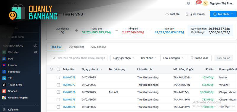Click the Tạo phiếu button

pos(223,14)
